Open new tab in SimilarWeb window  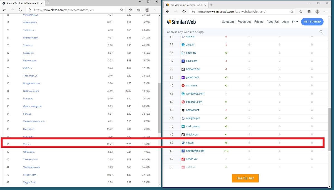(211, 5)
